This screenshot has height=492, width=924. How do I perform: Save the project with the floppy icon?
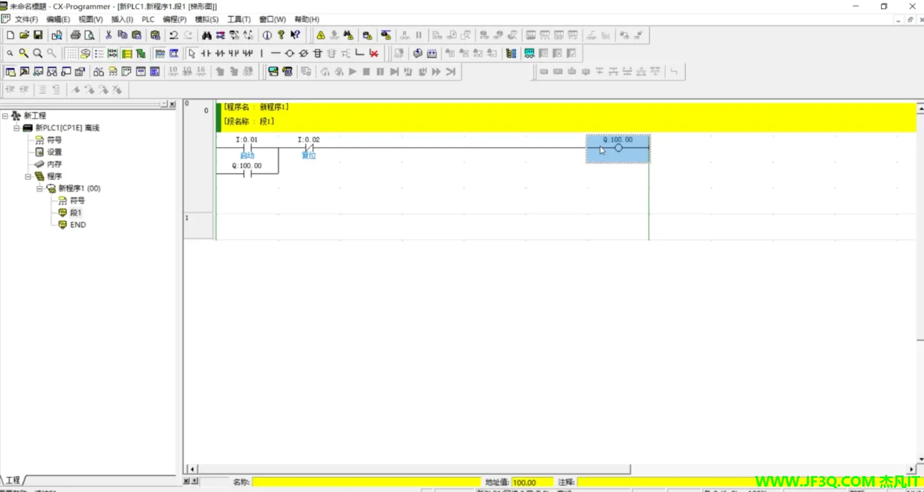(38, 35)
